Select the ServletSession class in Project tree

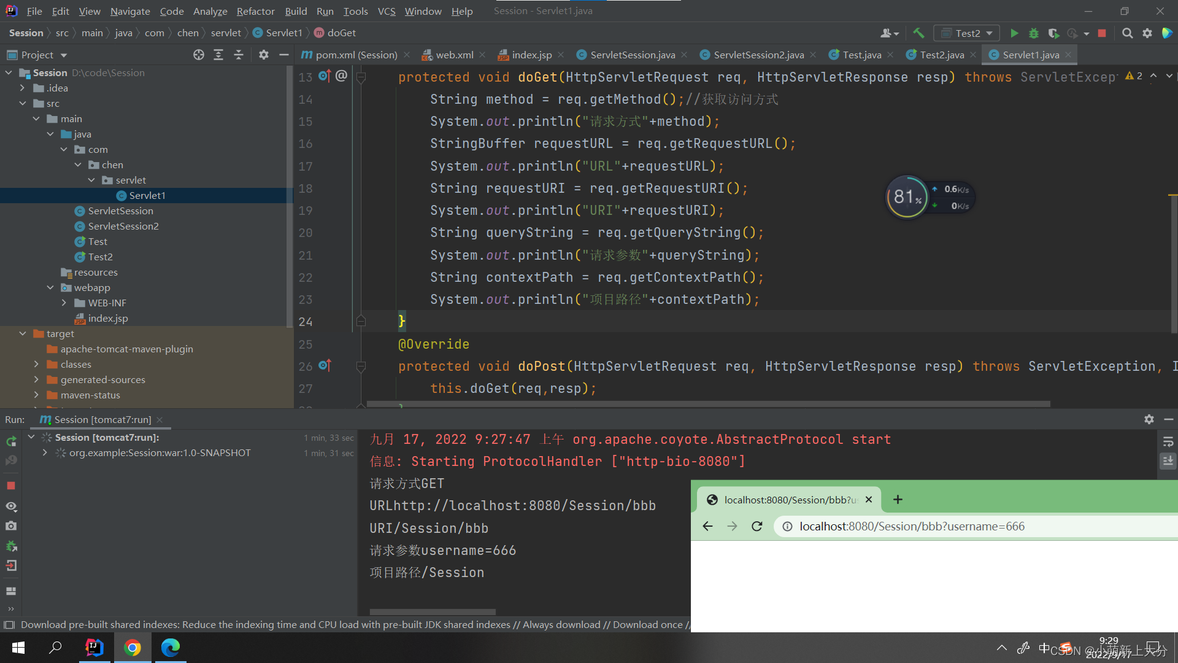pos(120,211)
